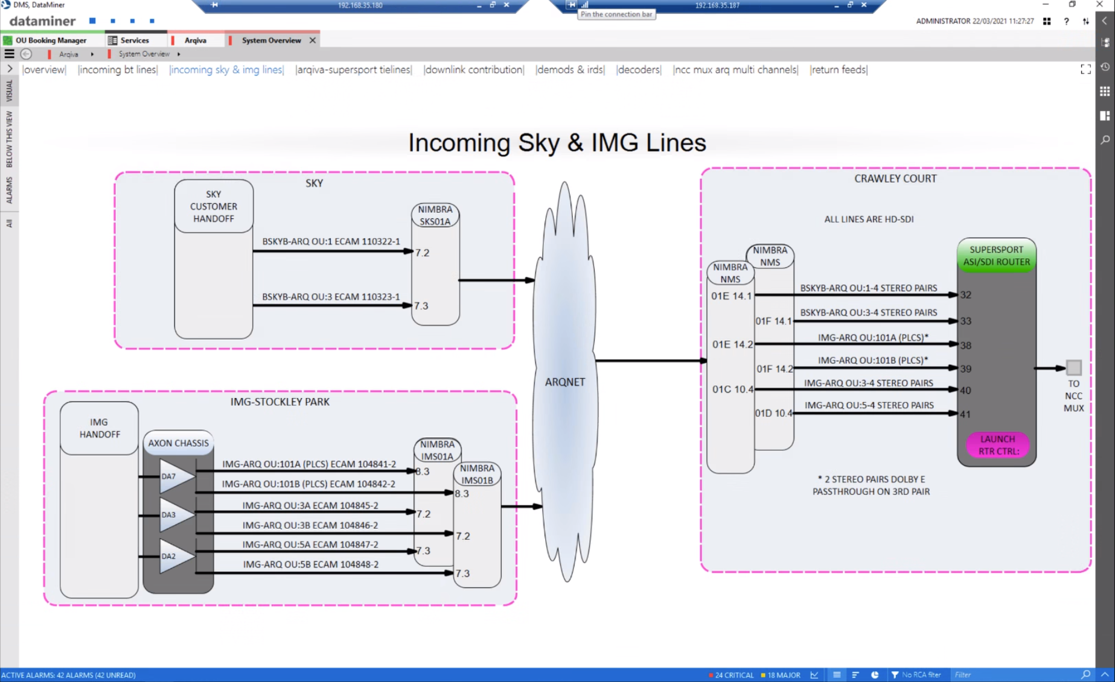The height and width of the screenshot is (682, 1115).
Task: Expand the alarm console chevron
Action: [1105, 675]
